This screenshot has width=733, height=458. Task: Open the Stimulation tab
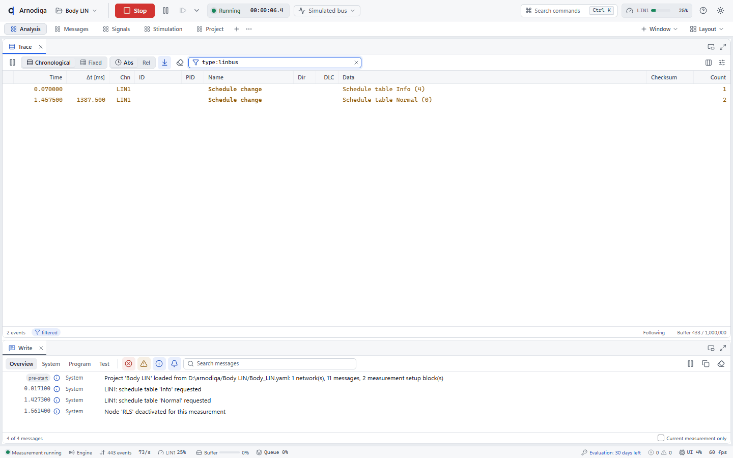[163, 29]
